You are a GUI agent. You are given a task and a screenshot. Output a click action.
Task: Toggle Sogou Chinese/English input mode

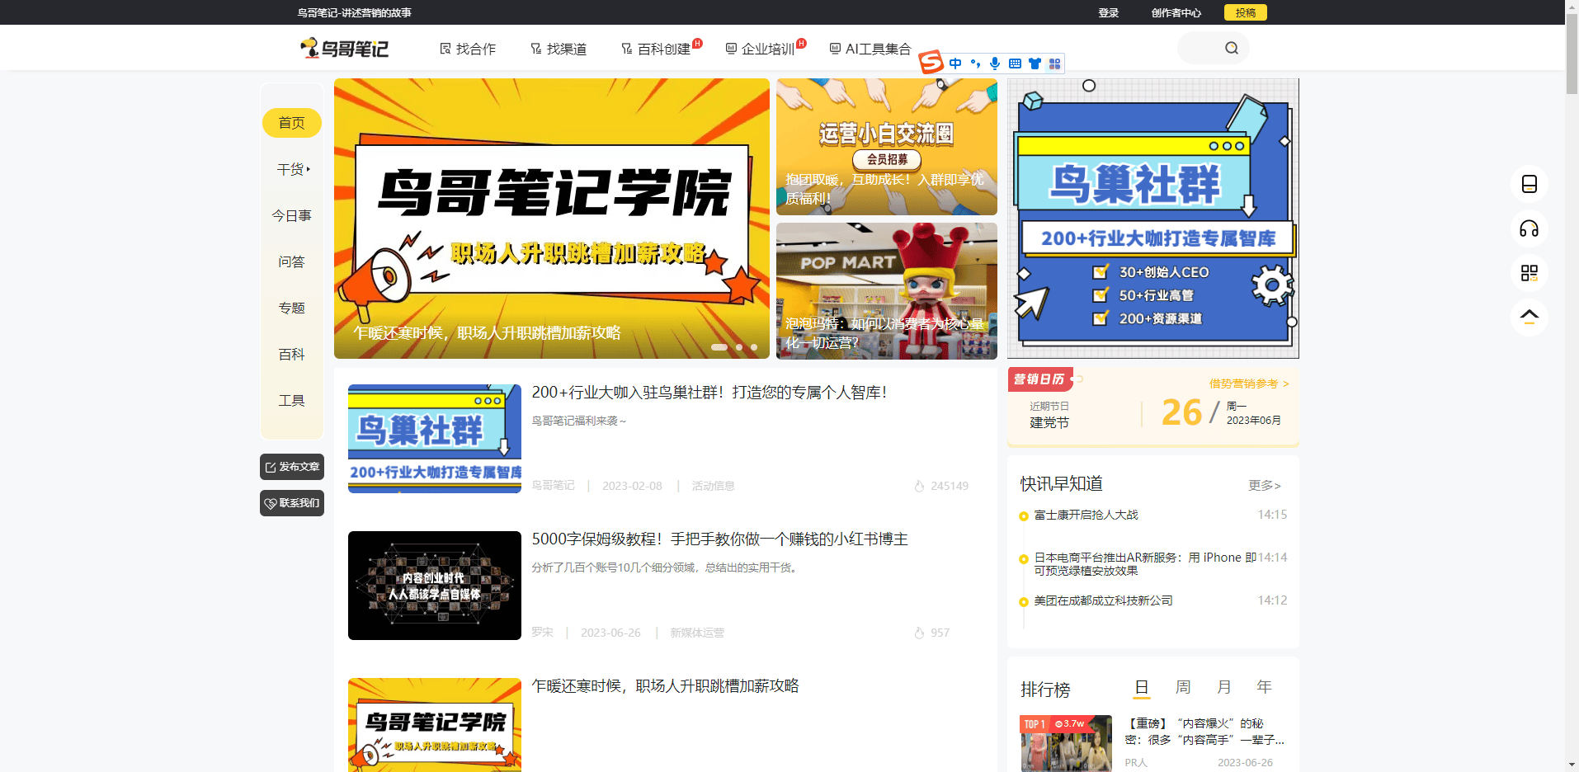coord(955,64)
